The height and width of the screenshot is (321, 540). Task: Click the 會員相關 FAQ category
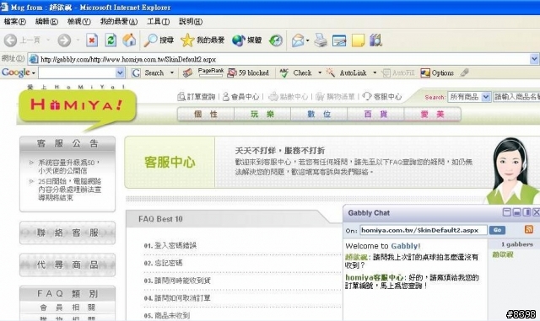(67, 308)
